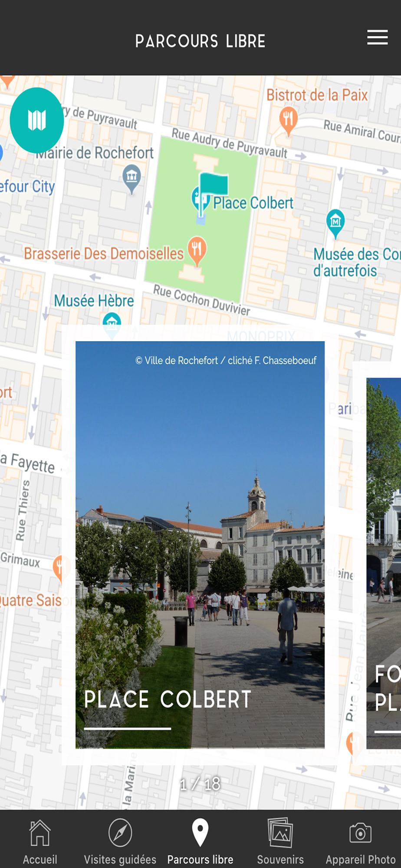Tap the Musée Hèbre map label
The width and height of the screenshot is (401, 868).
point(94,300)
